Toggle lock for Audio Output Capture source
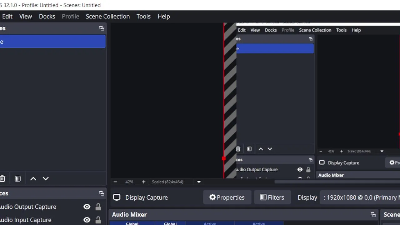This screenshot has width=400, height=225. (x=98, y=207)
